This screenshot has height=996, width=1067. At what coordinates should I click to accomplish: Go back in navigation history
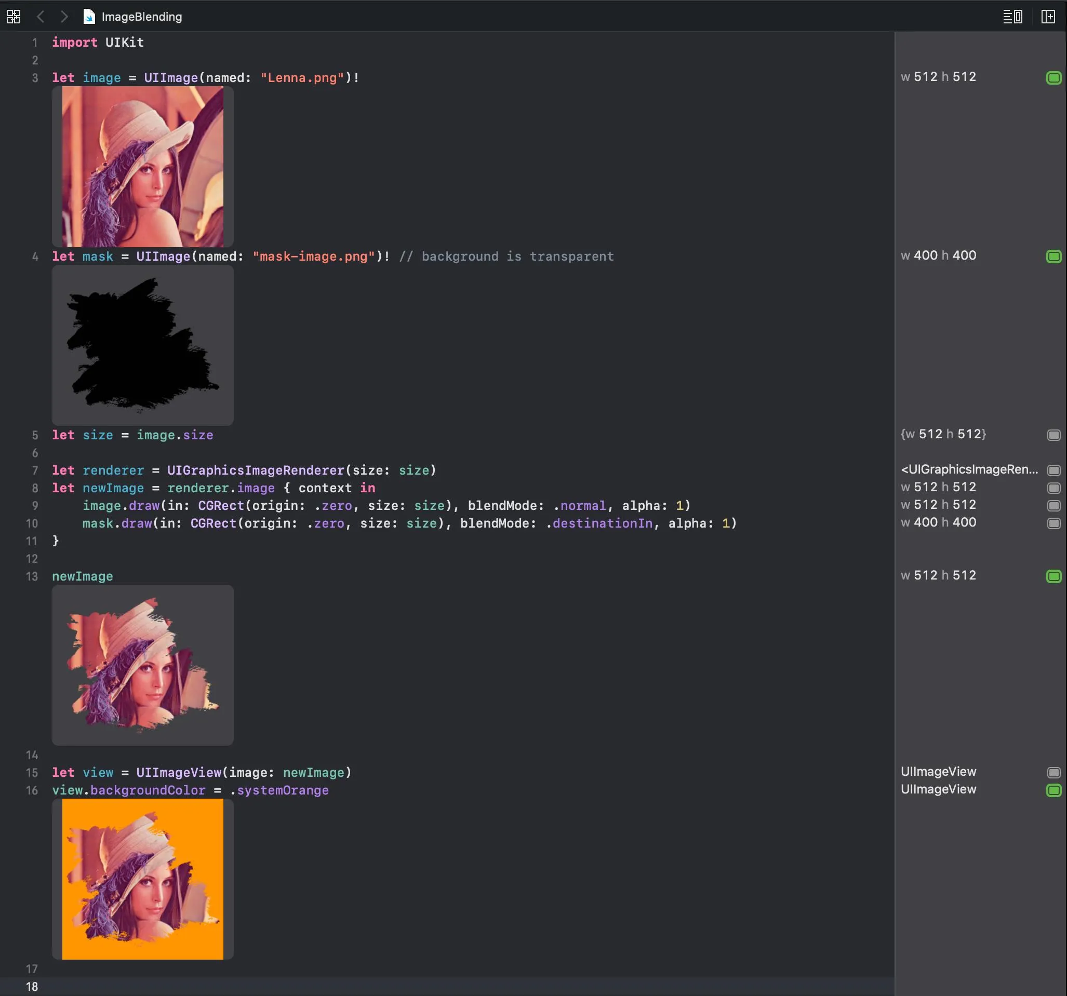(x=40, y=17)
